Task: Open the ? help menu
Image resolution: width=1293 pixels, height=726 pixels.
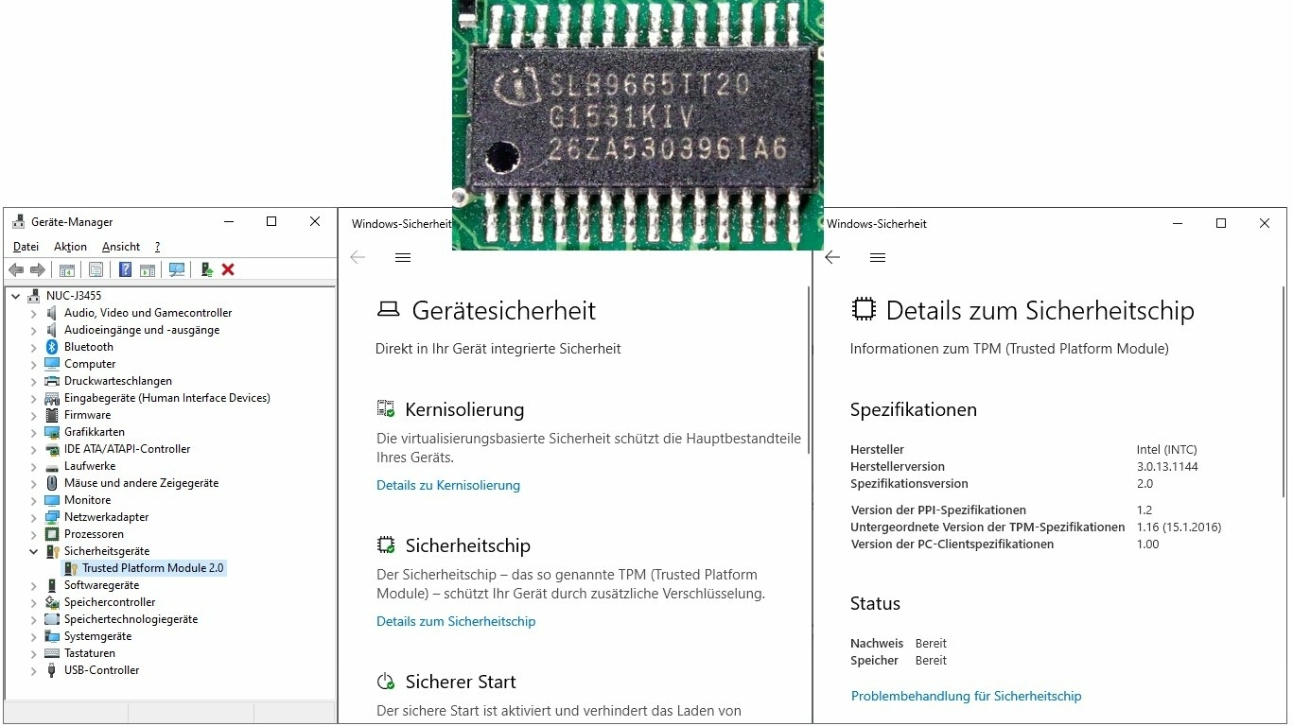Action: pyautogui.click(x=158, y=247)
